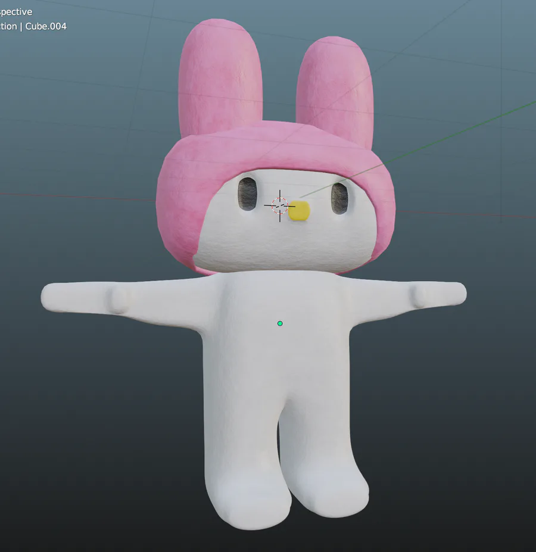The width and height of the screenshot is (536, 552).
Task: Select the green origin dot on the torso
Action: point(280,323)
